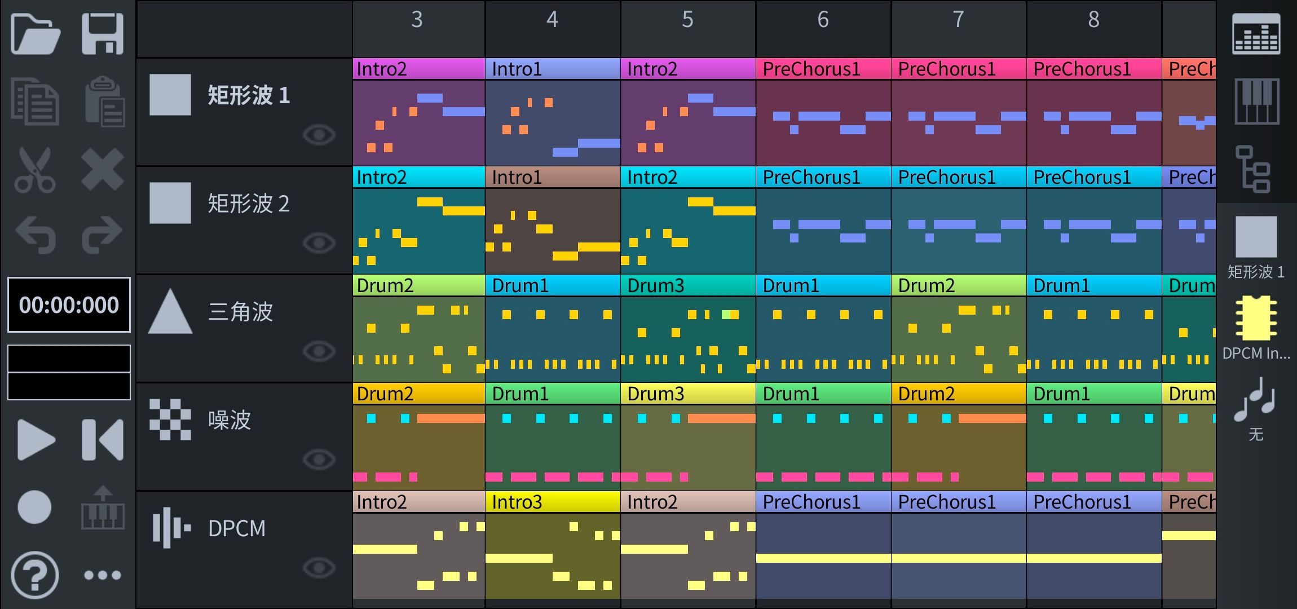The height and width of the screenshot is (609, 1297).
Task: Select bar 6 in the timeline header
Action: click(x=823, y=28)
